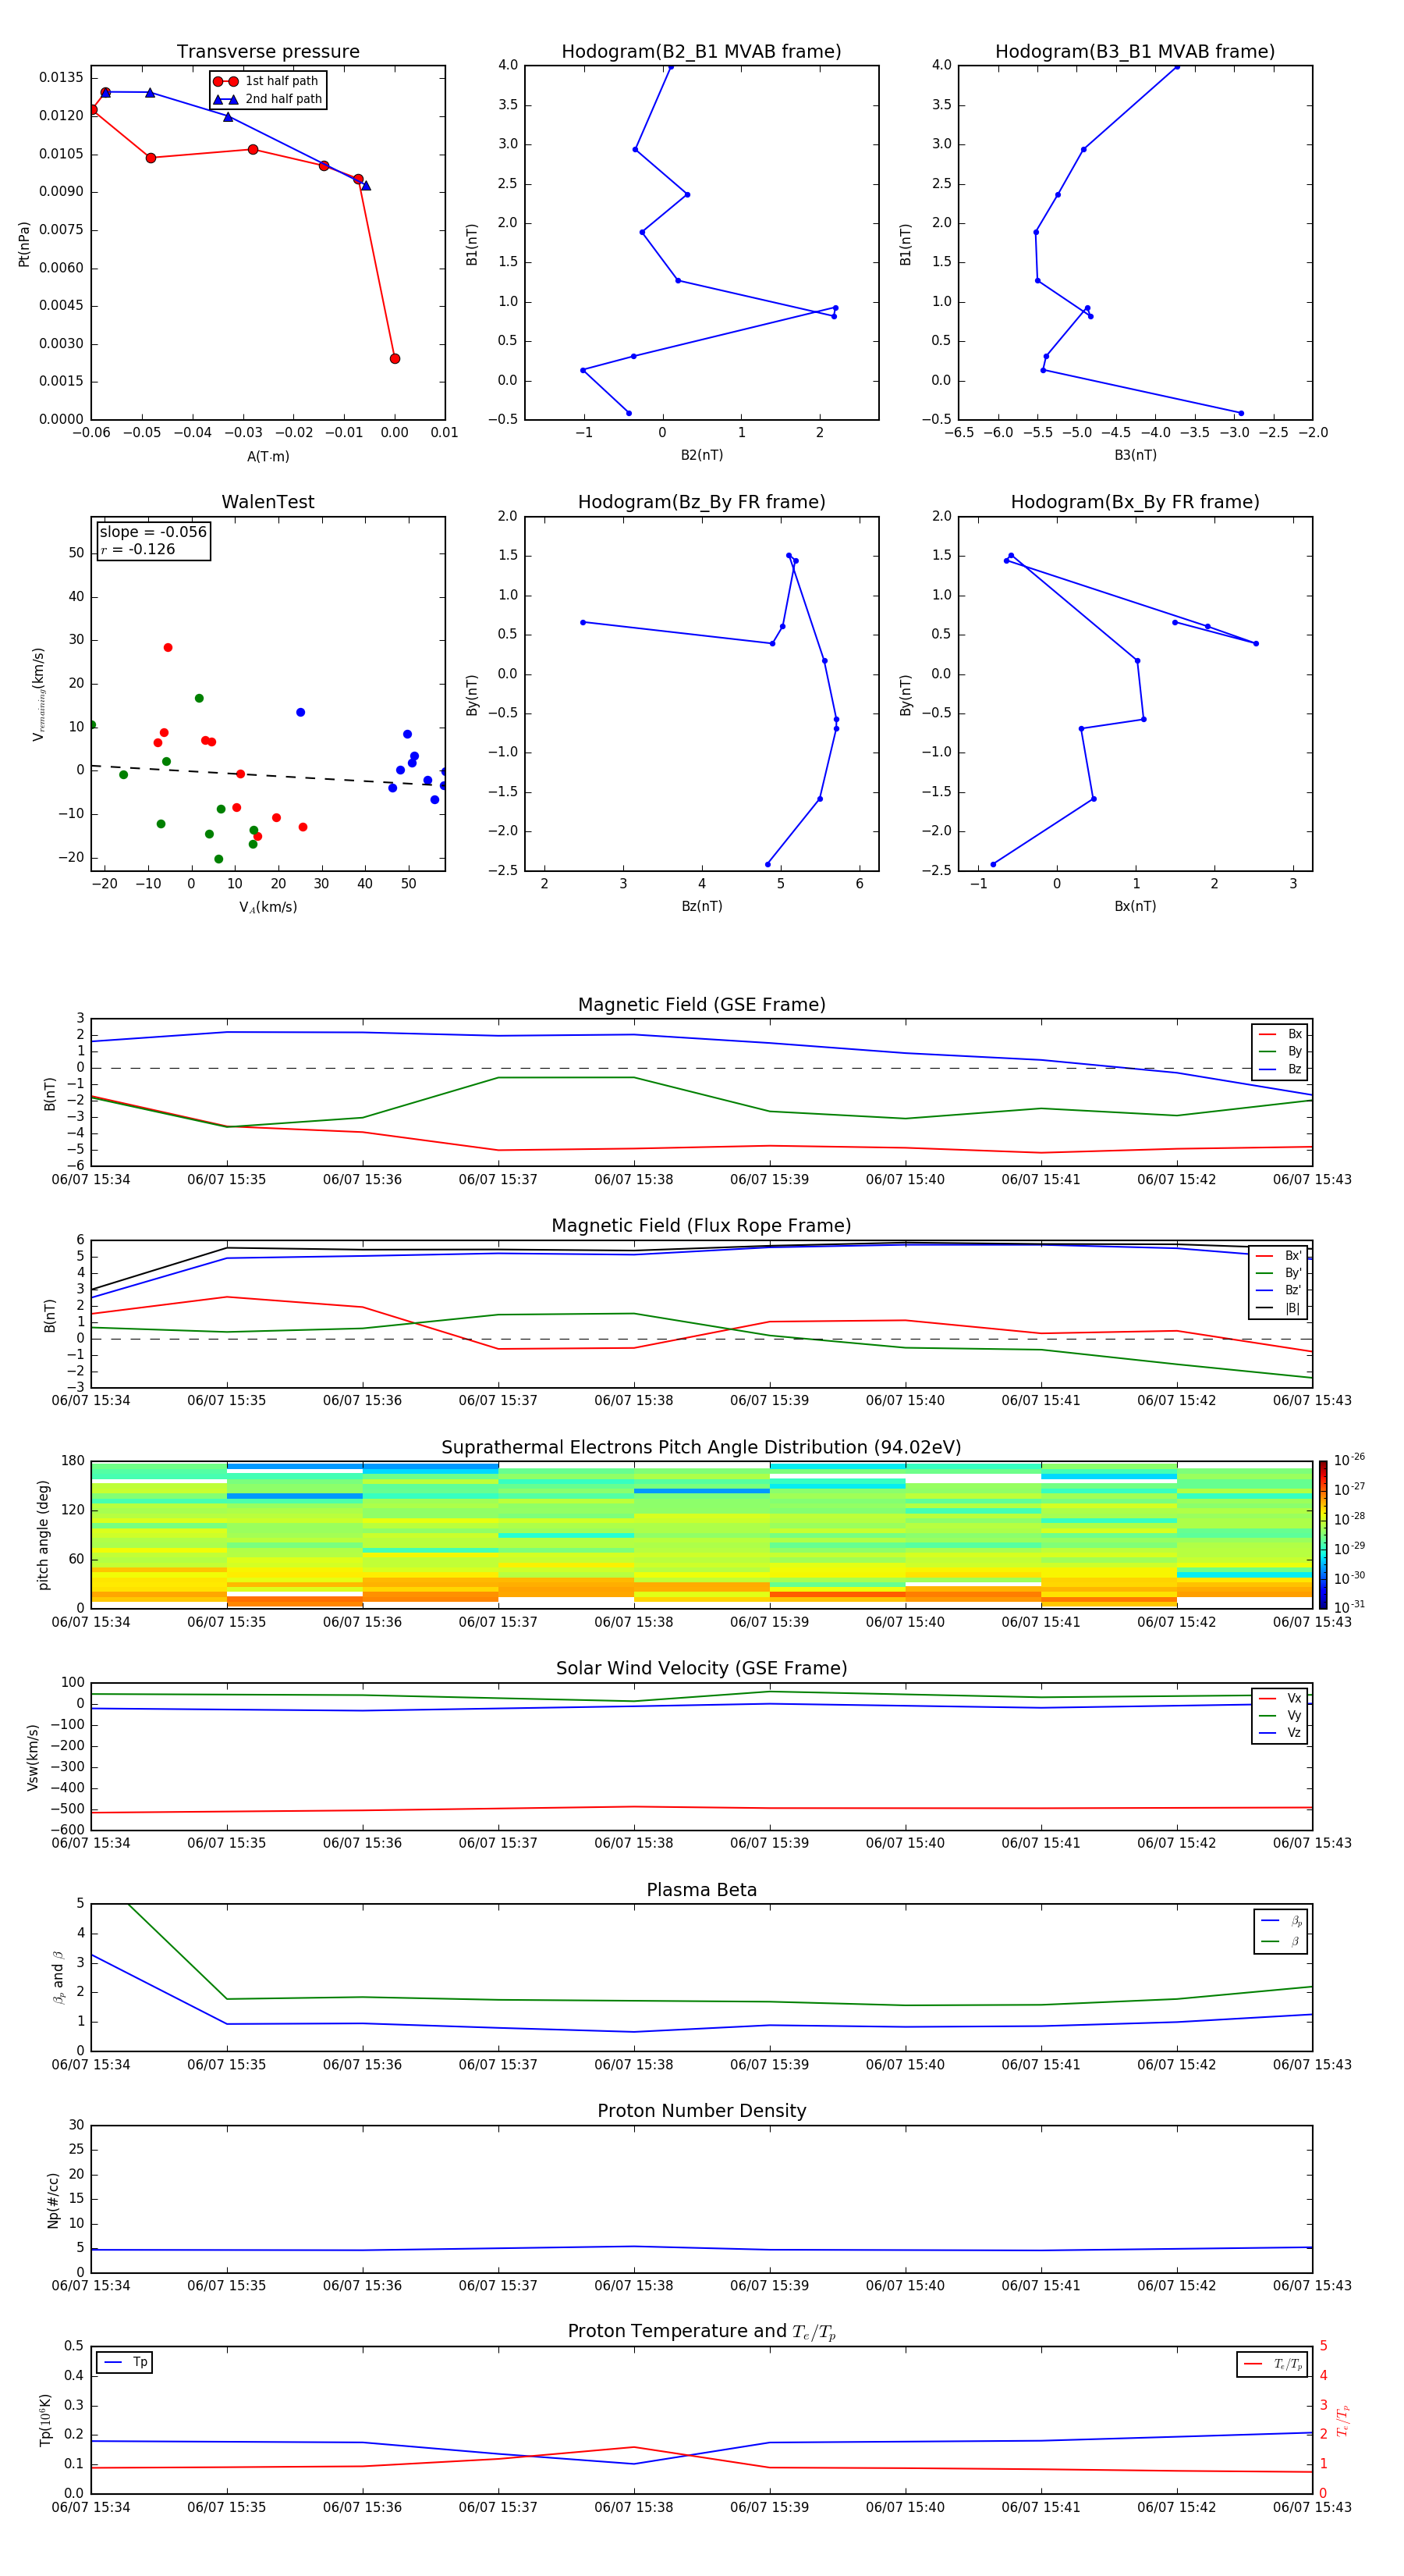Click the βp entry in Plasma Beta legend
The image size is (1404, 2576).
click(x=1282, y=1921)
